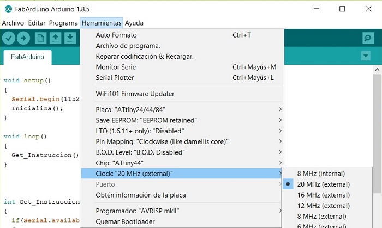The width and height of the screenshot is (382, 228).
Task: Open Serial Plotter
Action: click(182, 78)
